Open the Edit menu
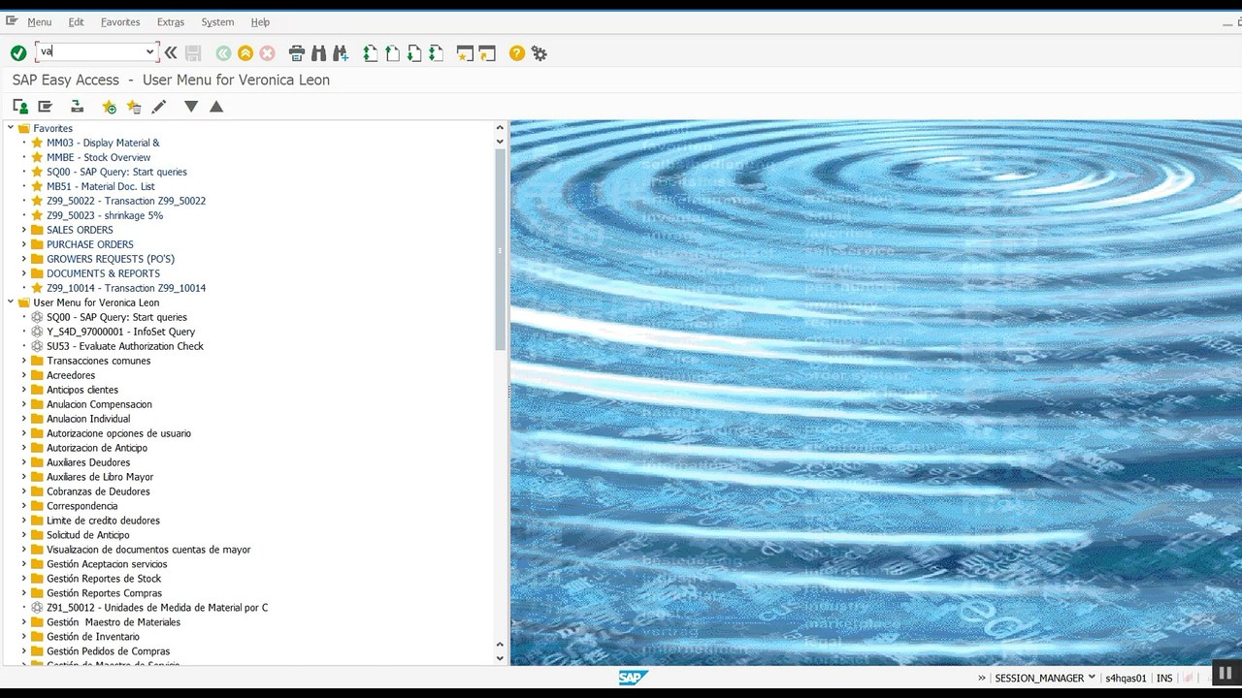 (x=76, y=21)
